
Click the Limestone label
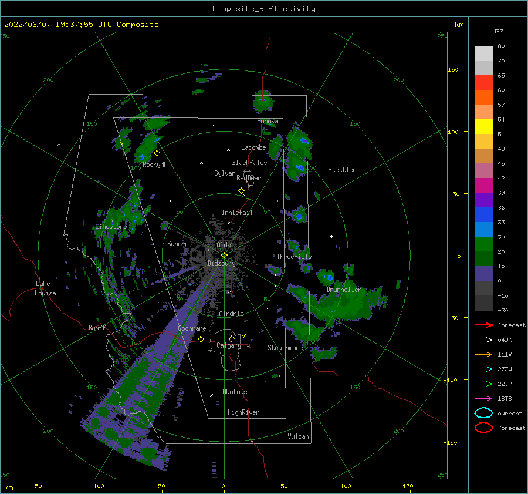pos(111,227)
